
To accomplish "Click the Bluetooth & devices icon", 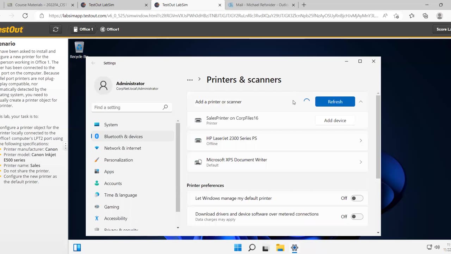I will 97,136.
